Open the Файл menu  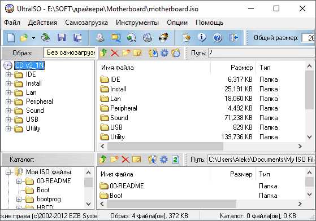[12, 23]
